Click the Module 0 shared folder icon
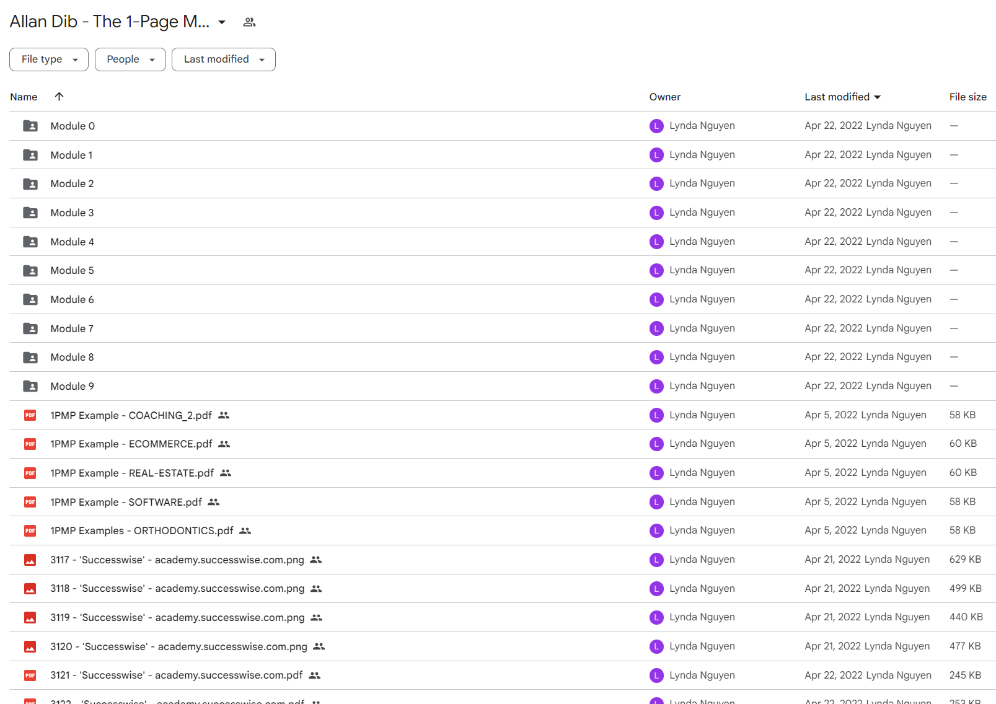 coord(30,126)
